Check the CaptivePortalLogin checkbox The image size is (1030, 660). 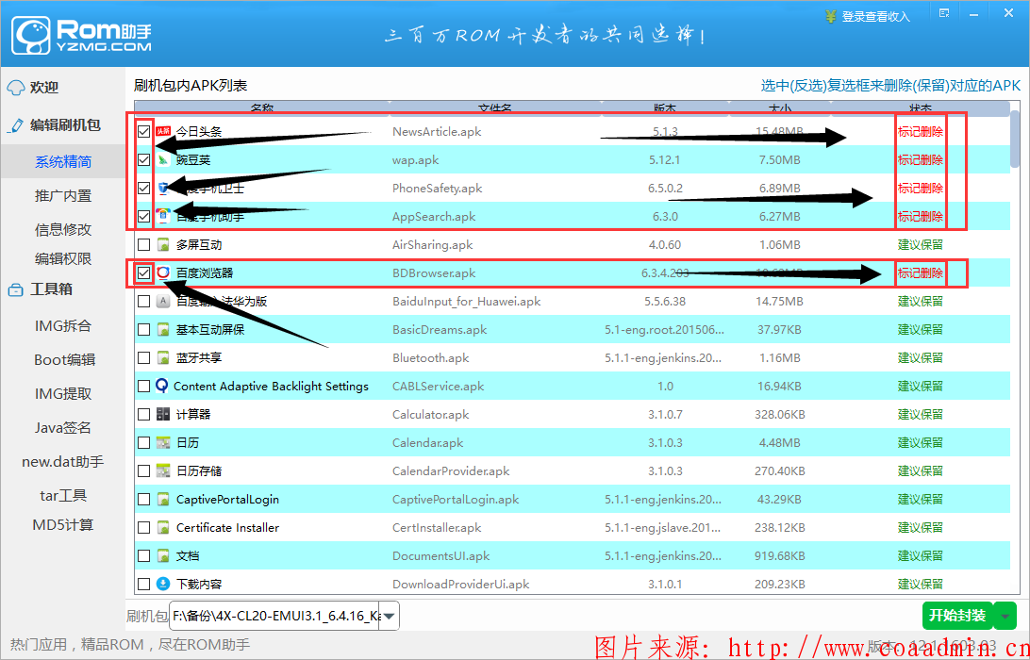(144, 499)
